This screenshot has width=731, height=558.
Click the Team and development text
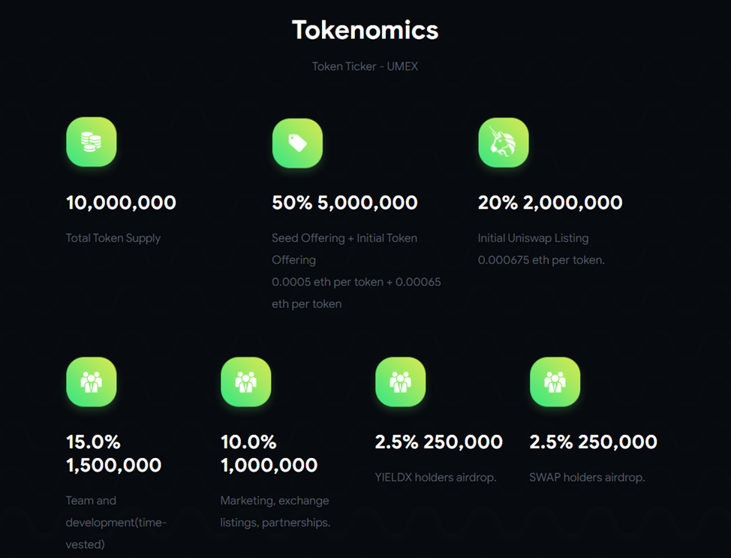(116, 522)
